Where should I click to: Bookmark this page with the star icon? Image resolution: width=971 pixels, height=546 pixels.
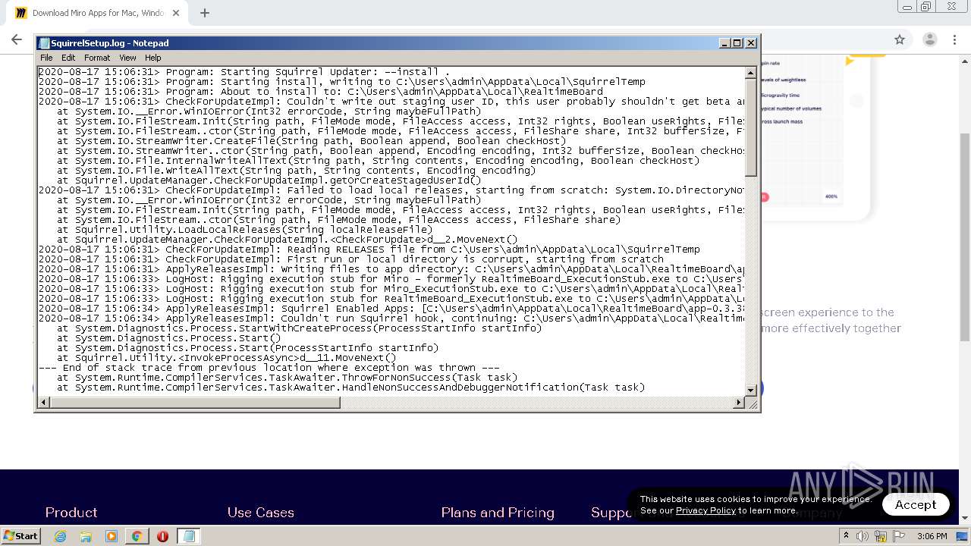pyautogui.click(x=900, y=39)
